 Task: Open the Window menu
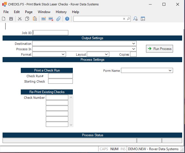point(44,12)
